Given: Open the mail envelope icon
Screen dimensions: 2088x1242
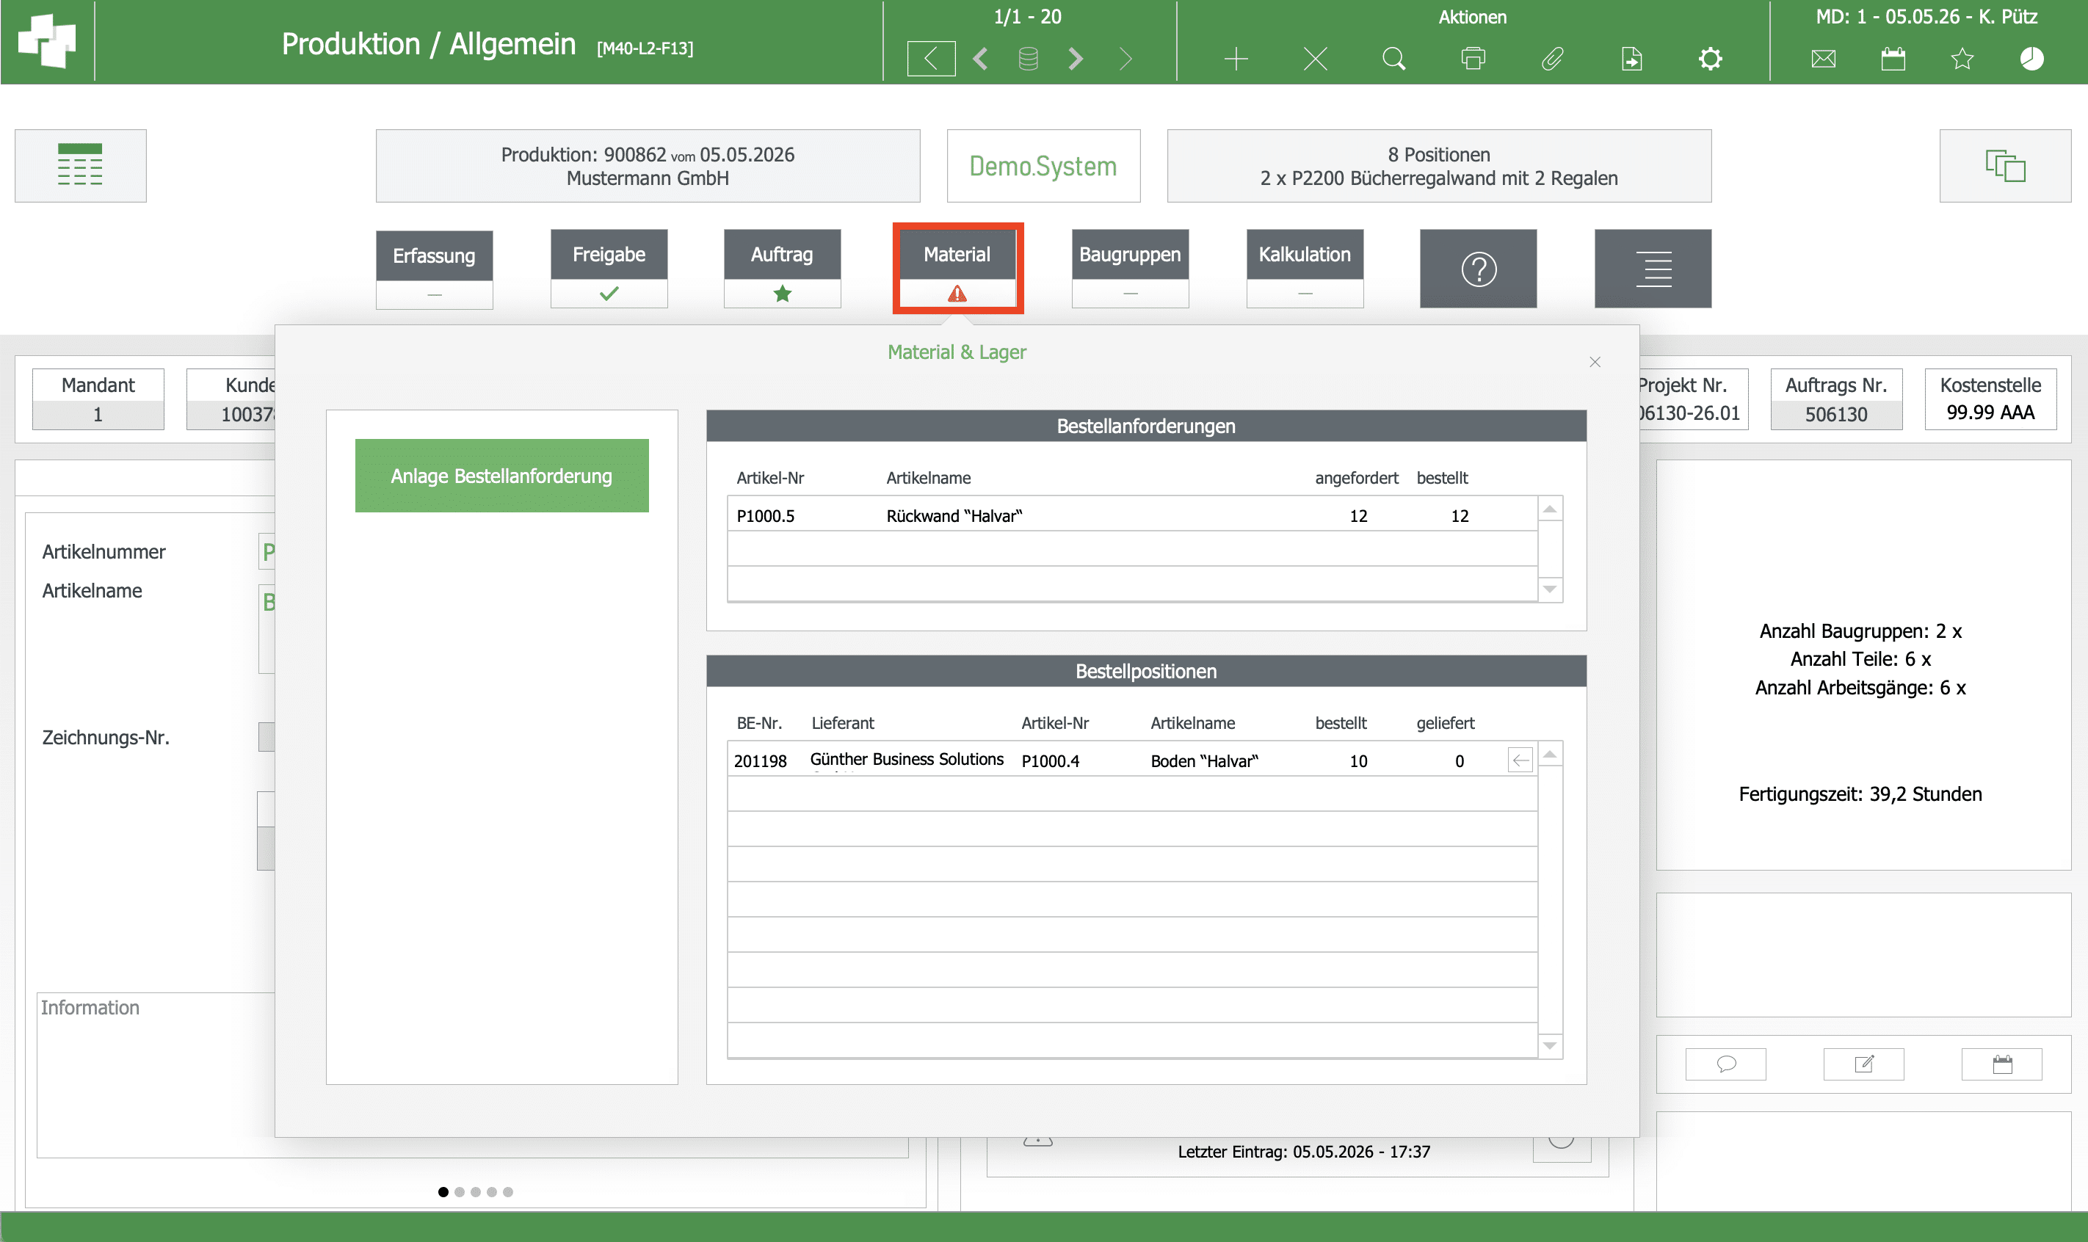Looking at the screenshot, I should 1823,59.
